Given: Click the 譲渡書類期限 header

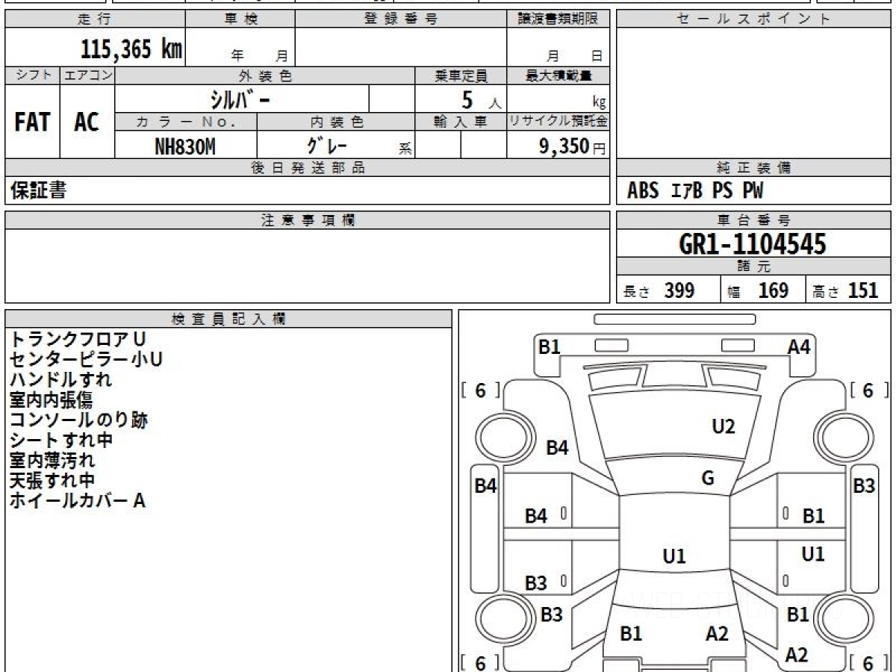Looking at the screenshot, I should click(x=559, y=19).
